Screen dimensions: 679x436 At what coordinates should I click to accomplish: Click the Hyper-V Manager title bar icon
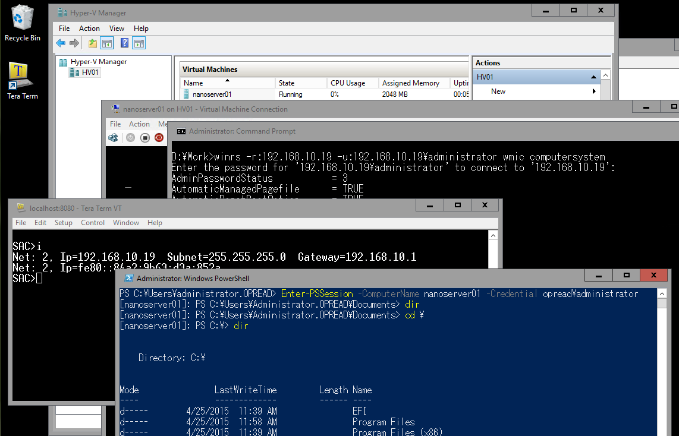[62, 13]
